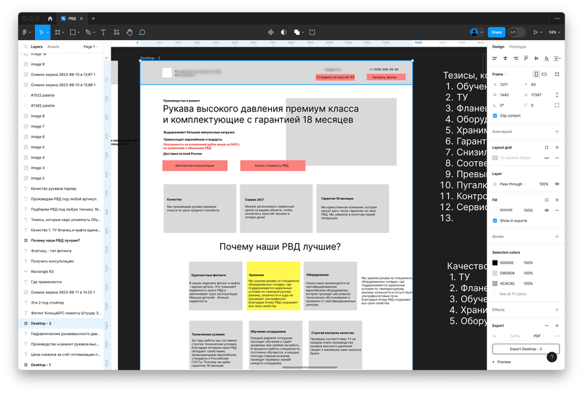
Task: Select the РВД file tab
Action: coord(72,18)
